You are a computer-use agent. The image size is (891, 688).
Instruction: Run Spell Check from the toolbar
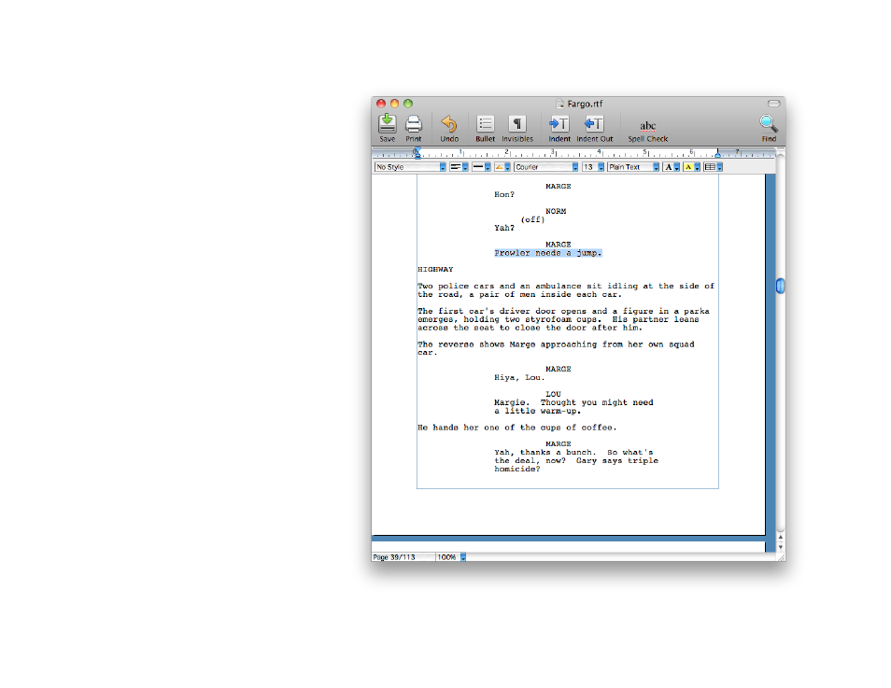648,126
